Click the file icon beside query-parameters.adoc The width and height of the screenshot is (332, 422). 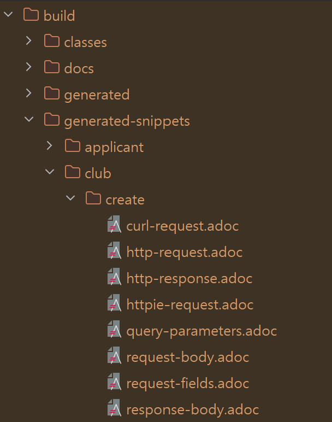point(114,329)
